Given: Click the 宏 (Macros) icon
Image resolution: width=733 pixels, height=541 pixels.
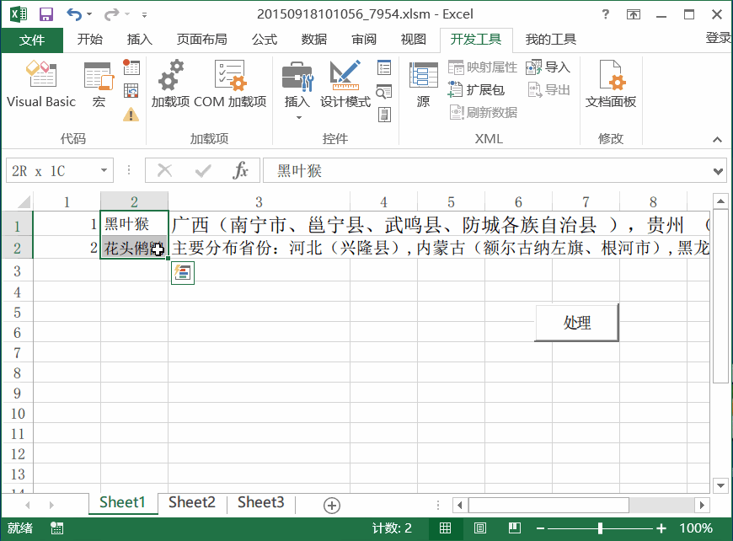Looking at the screenshot, I should click(99, 85).
